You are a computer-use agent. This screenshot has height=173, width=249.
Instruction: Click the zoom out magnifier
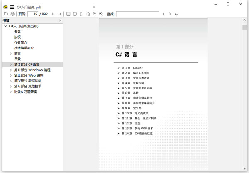(95, 14)
